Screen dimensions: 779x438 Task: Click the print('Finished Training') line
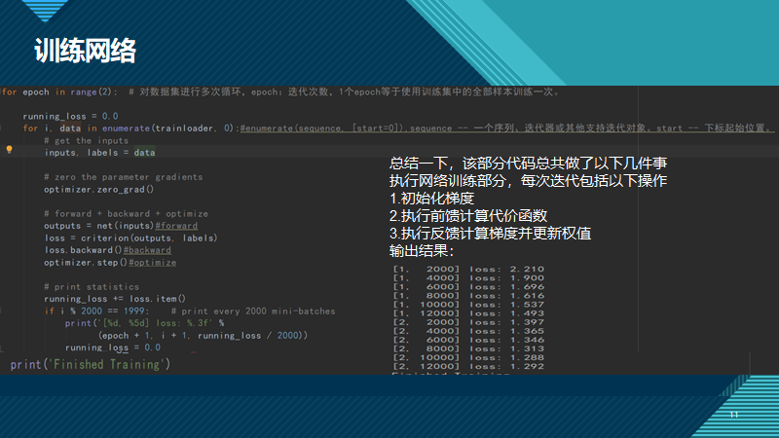coord(90,364)
